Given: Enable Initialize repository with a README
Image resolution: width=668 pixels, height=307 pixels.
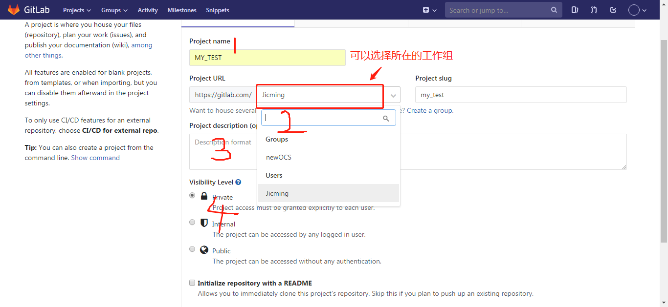Looking at the screenshot, I should [x=192, y=283].
